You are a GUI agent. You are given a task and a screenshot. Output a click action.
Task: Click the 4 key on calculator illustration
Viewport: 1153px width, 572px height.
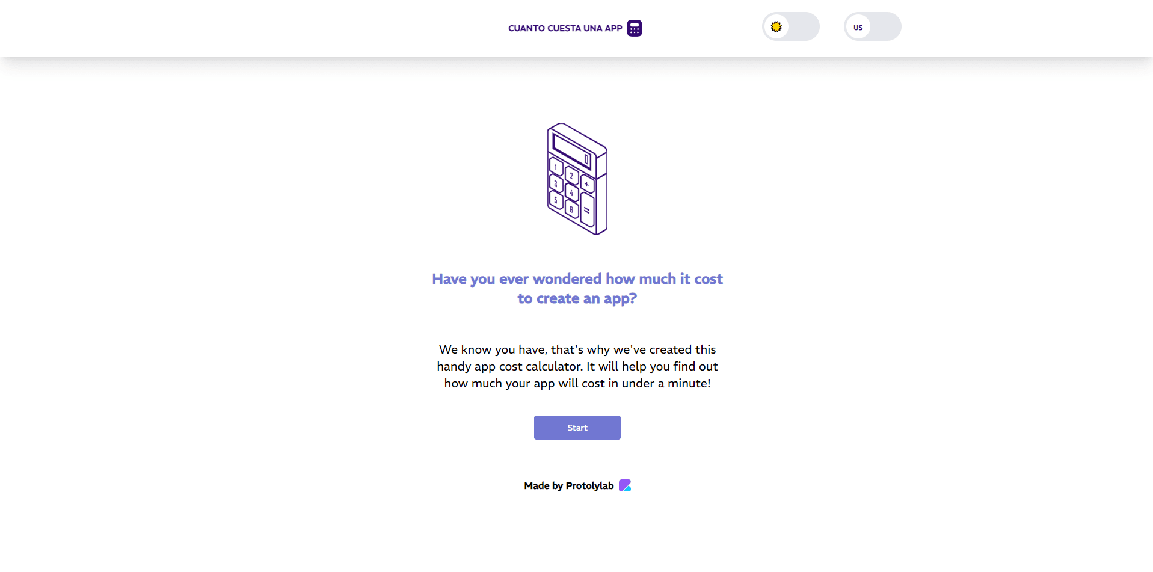point(571,192)
